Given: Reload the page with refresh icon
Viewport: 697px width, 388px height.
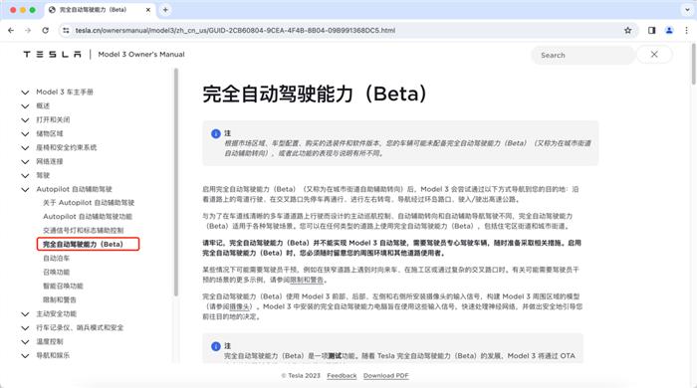Looking at the screenshot, I should tap(46, 30).
